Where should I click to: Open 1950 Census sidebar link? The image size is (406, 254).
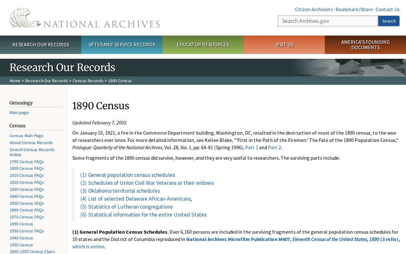coord(21,245)
